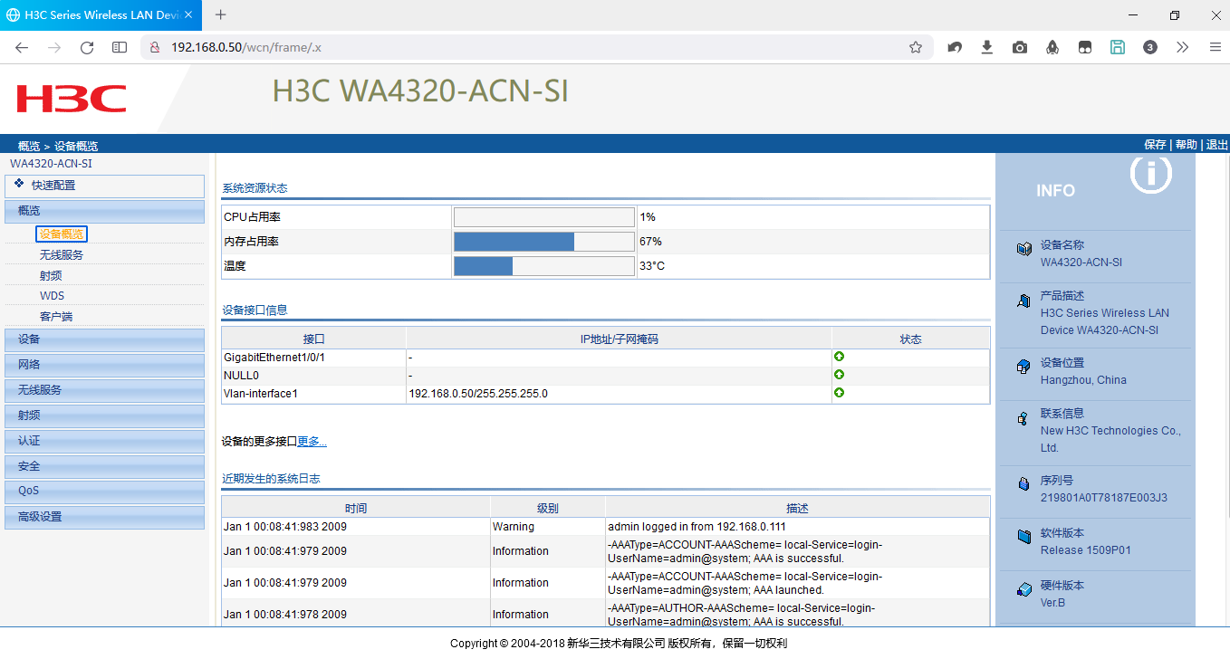Click the browser forward arrow

click(x=54, y=47)
